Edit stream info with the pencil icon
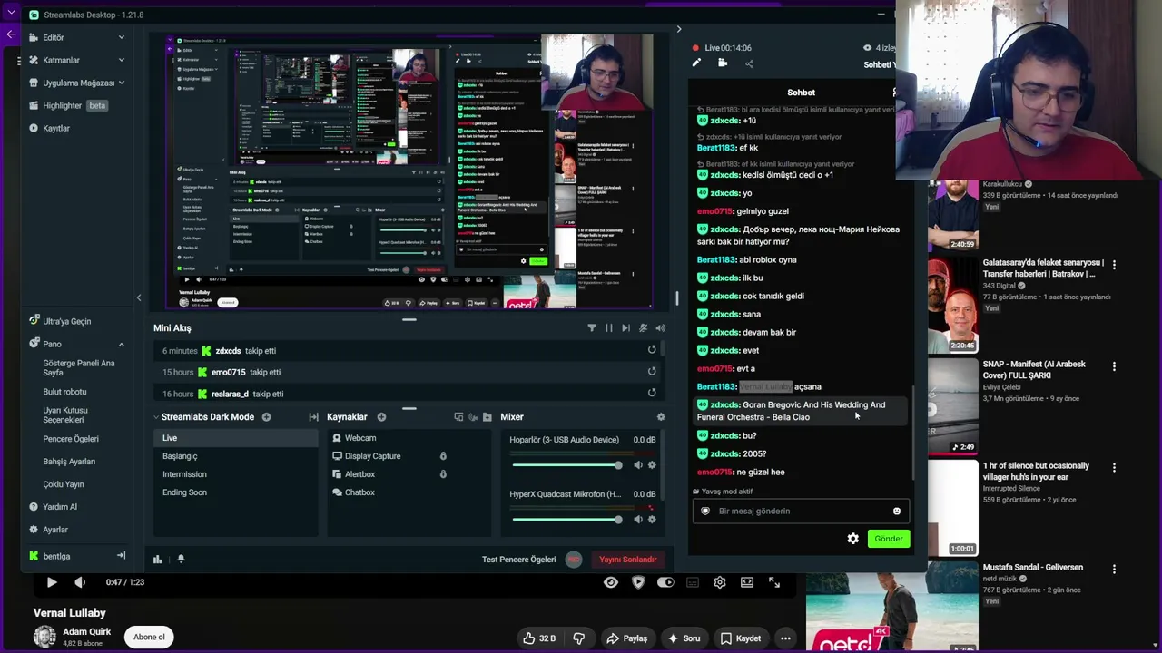 (696, 63)
